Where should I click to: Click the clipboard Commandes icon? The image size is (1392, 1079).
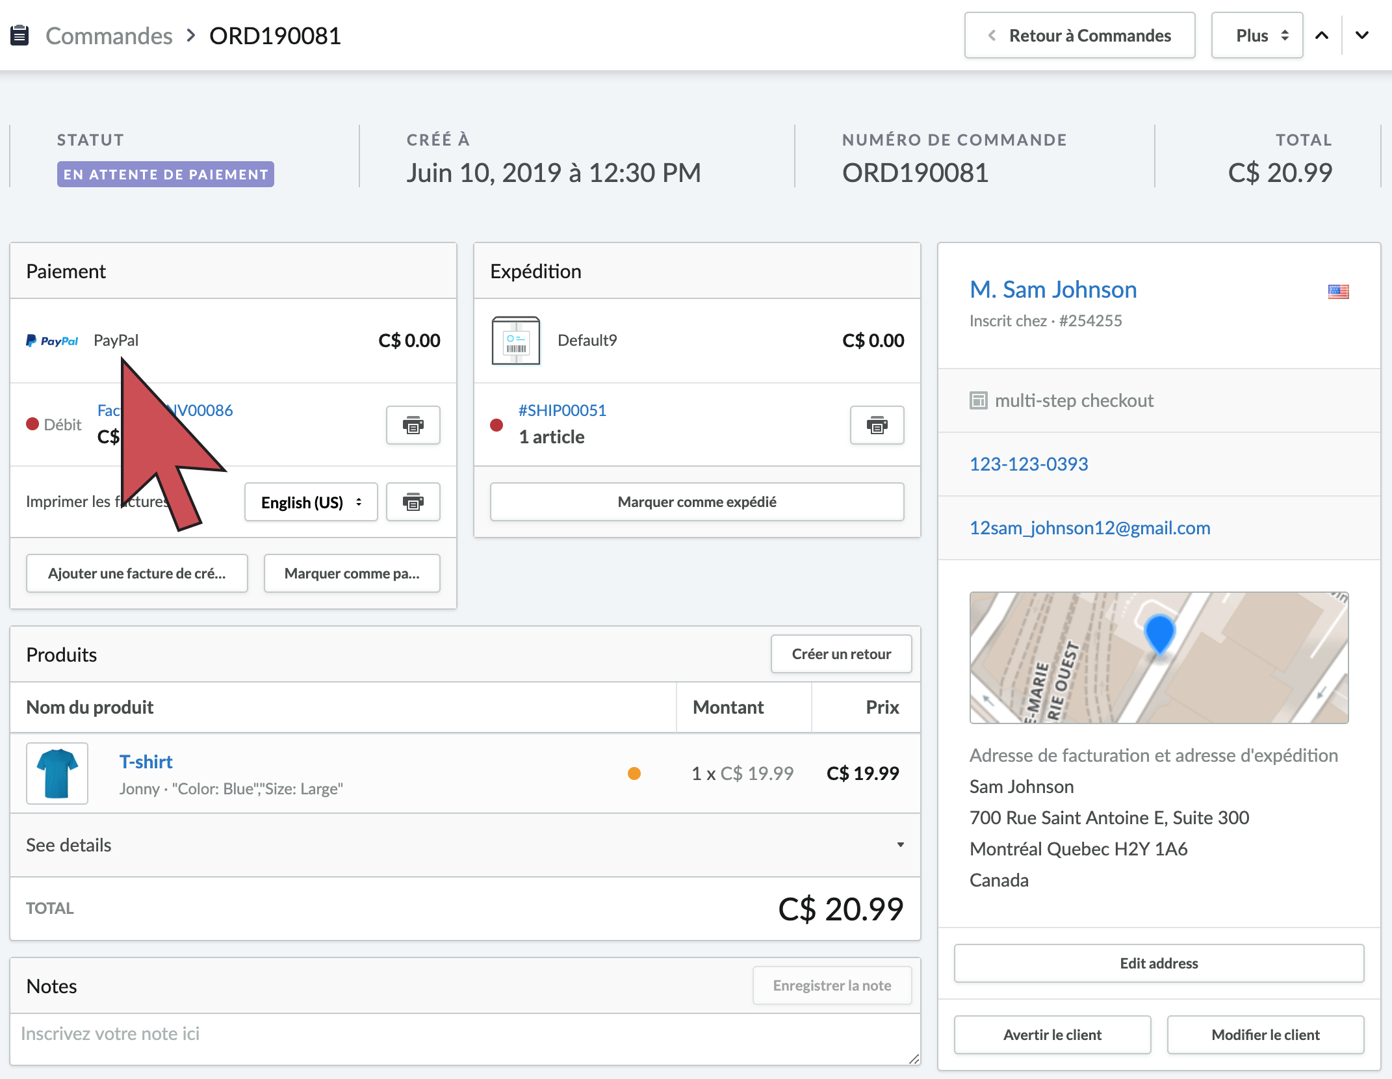point(19,35)
